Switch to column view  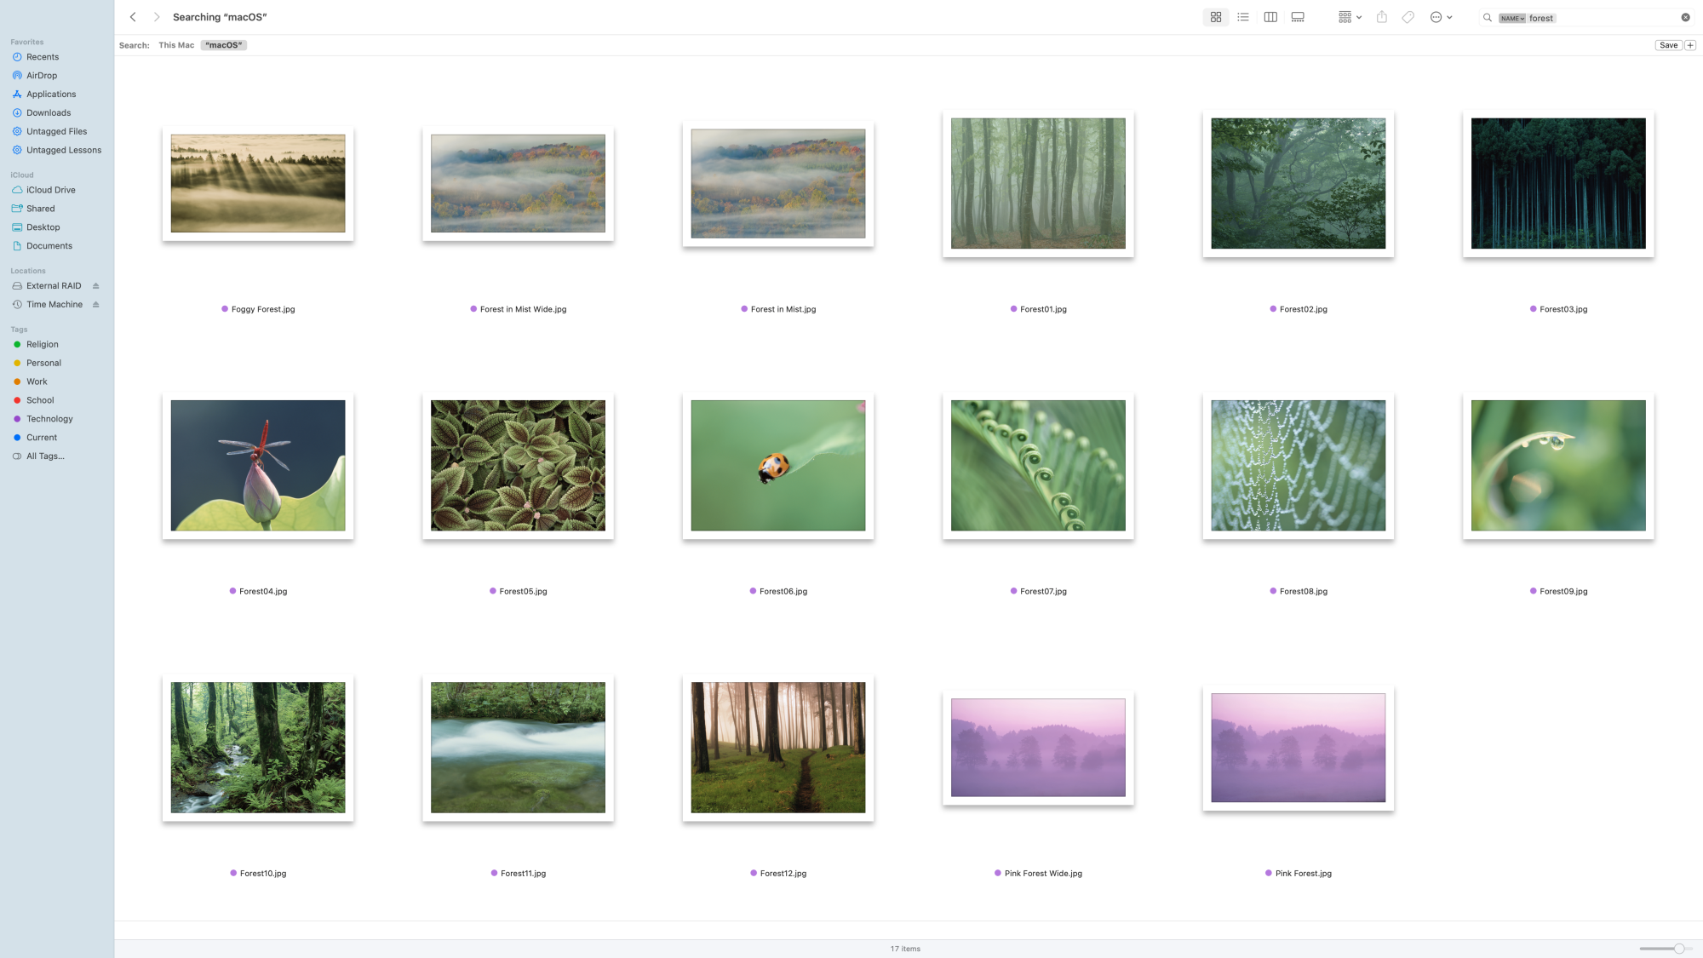pyautogui.click(x=1270, y=17)
